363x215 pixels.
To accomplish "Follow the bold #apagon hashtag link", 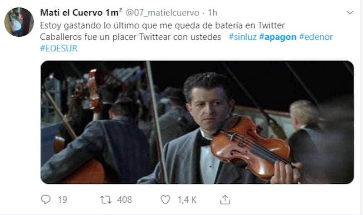I will [x=278, y=37].
